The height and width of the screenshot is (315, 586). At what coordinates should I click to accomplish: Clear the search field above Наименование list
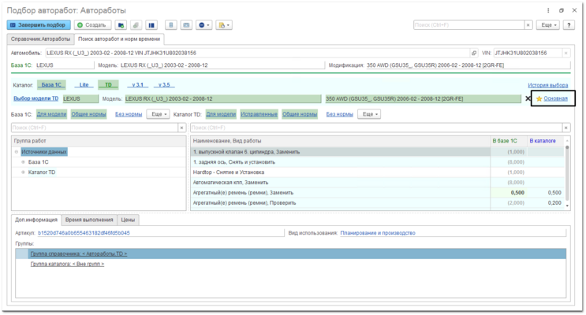click(566, 128)
